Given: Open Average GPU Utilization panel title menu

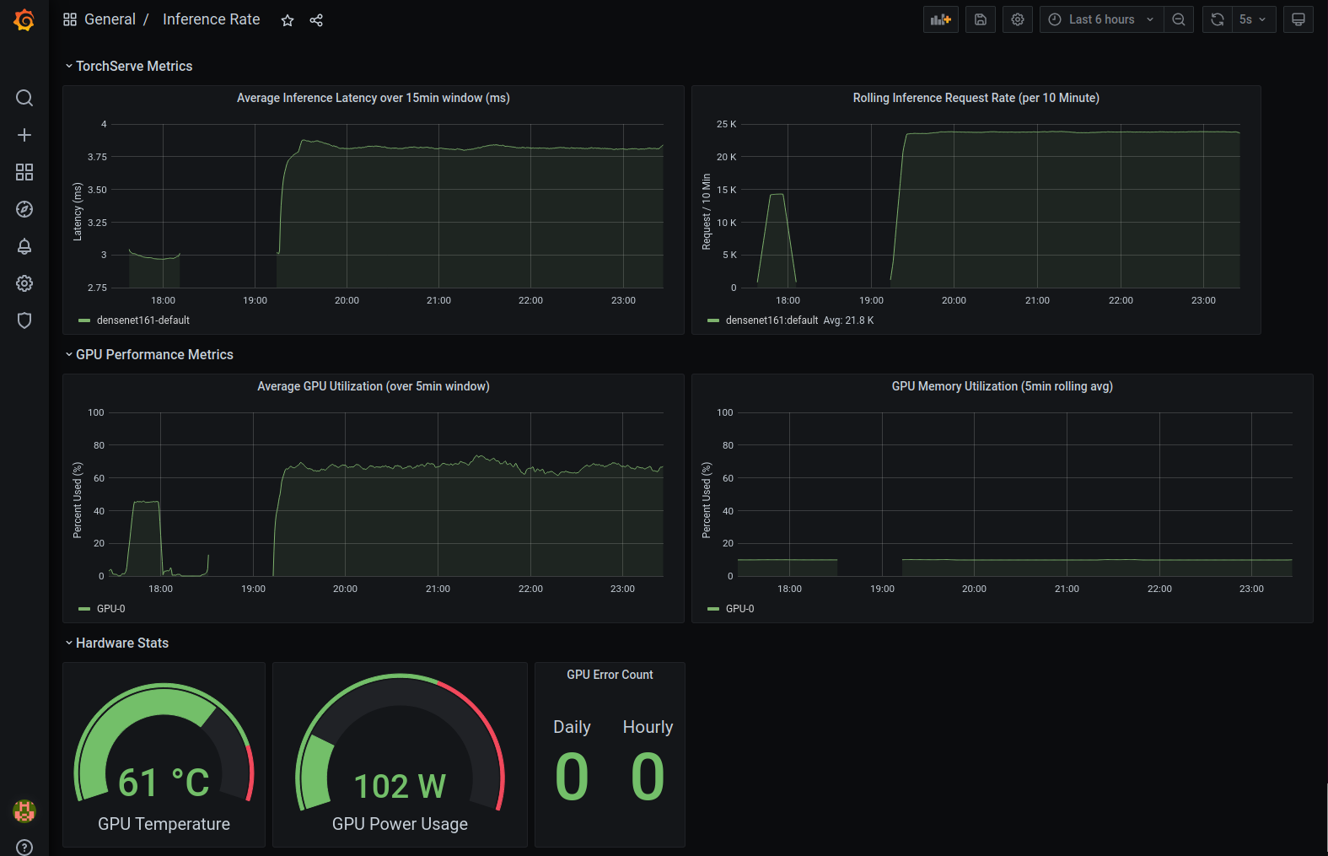Looking at the screenshot, I should pyautogui.click(x=374, y=386).
